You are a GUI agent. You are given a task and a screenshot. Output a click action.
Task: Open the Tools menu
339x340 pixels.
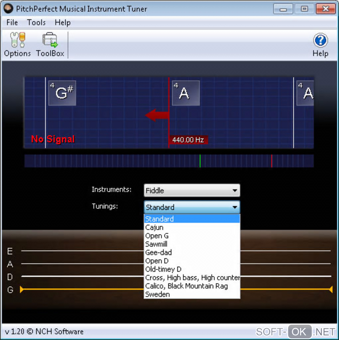(36, 22)
